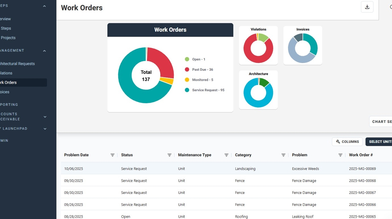
Task: Open the Status column filter icon
Action: (x=169, y=155)
